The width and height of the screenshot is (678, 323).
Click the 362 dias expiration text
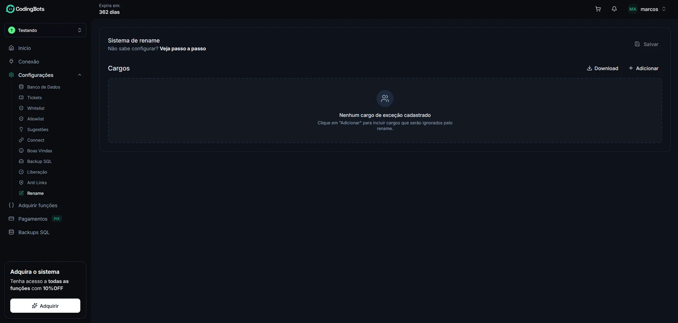tap(109, 12)
